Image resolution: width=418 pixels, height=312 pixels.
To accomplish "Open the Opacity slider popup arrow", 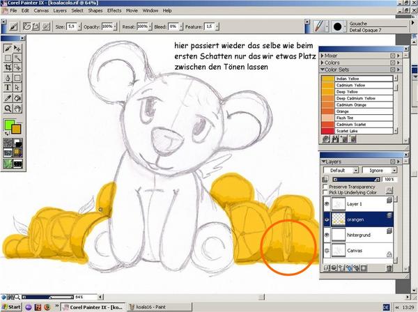I will (115, 26).
